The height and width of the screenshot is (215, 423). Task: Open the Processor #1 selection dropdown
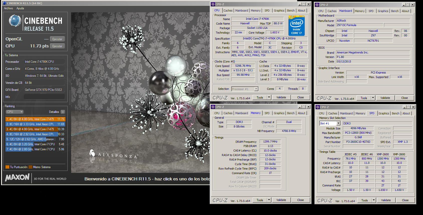pos(245,89)
